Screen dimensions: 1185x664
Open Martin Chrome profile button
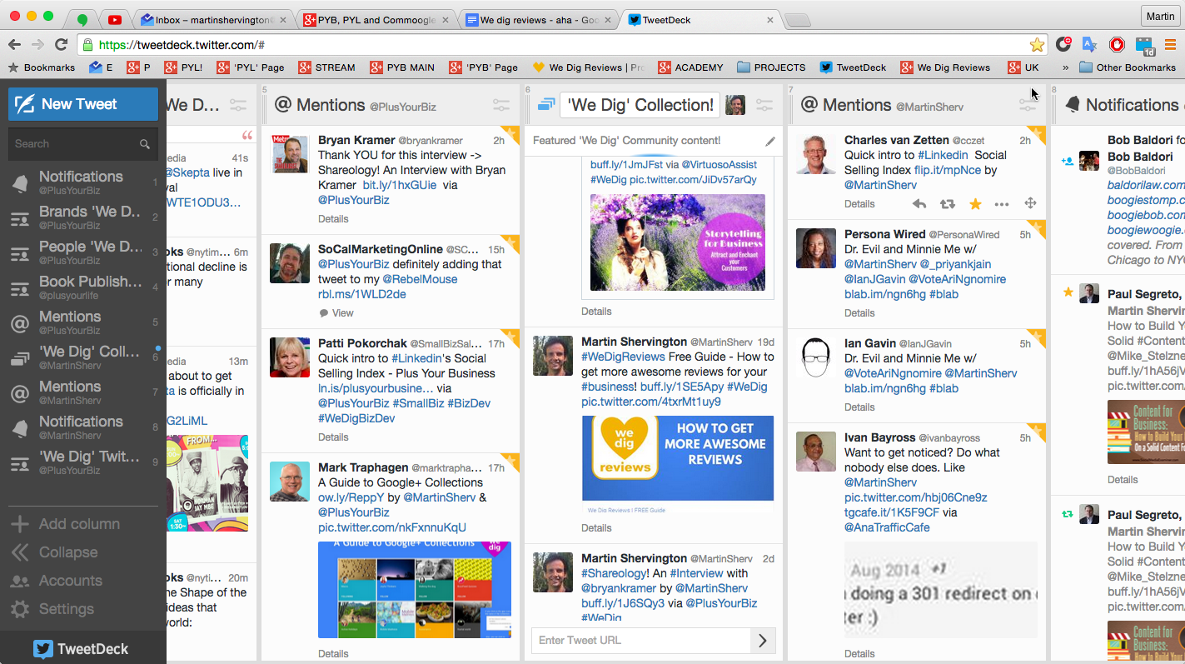[1160, 16]
